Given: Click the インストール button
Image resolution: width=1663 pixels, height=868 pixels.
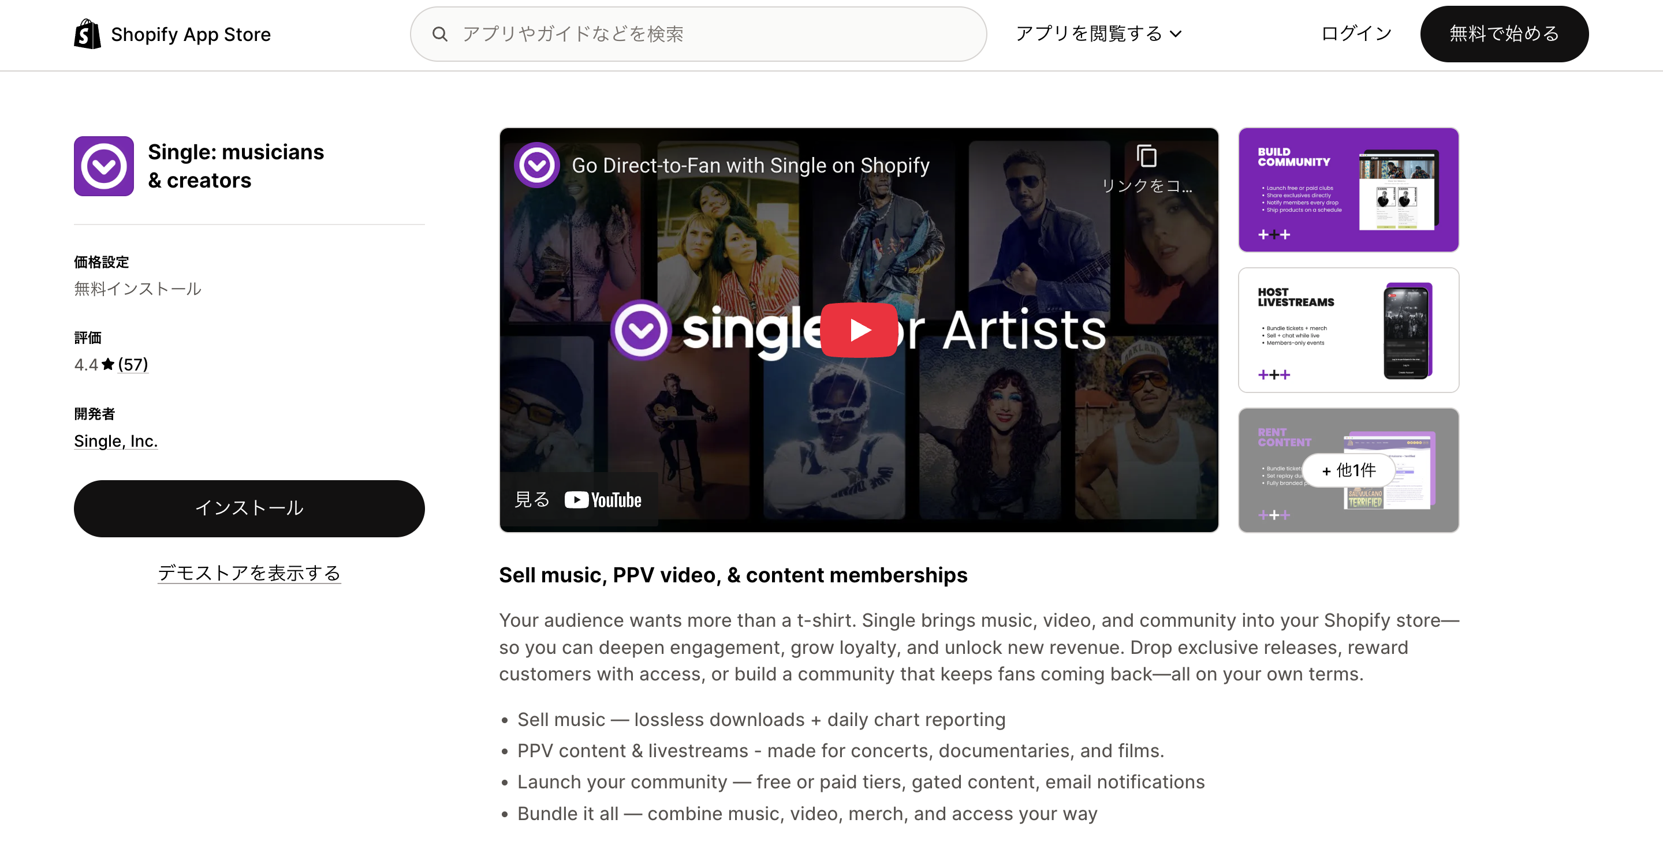Looking at the screenshot, I should [x=249, y=508].
